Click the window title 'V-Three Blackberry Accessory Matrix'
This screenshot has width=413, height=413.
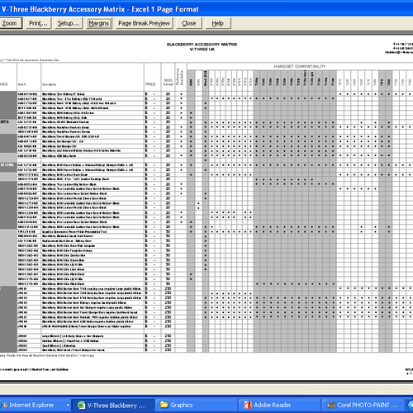click(64, 9)
